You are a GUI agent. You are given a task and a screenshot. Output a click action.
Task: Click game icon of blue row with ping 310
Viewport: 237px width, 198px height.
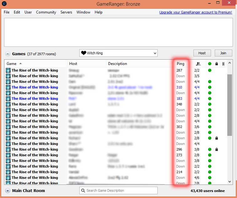pyautogui.click(x=8, y=87)
